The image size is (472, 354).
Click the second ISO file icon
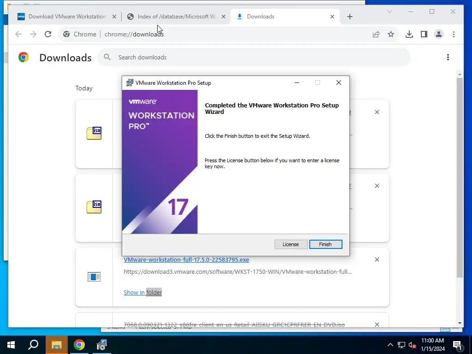pyautogui.click(x=94, y=207)
